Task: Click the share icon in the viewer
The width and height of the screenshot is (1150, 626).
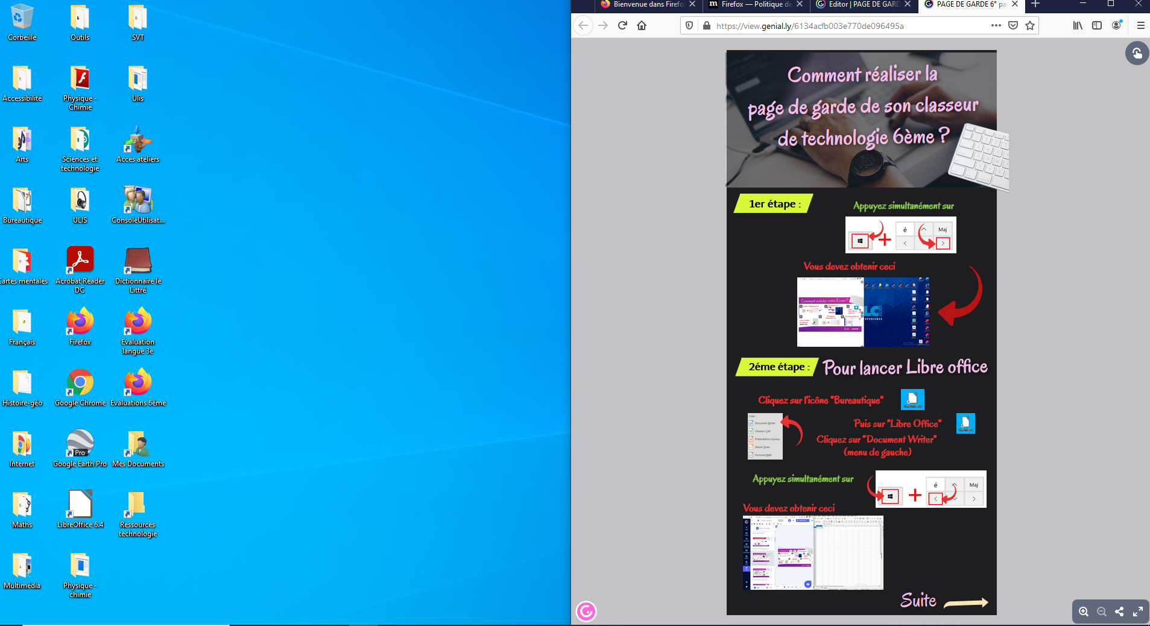Action: [1119, 612]
